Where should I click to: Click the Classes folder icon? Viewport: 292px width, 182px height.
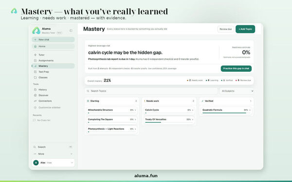tap(35, 78)
